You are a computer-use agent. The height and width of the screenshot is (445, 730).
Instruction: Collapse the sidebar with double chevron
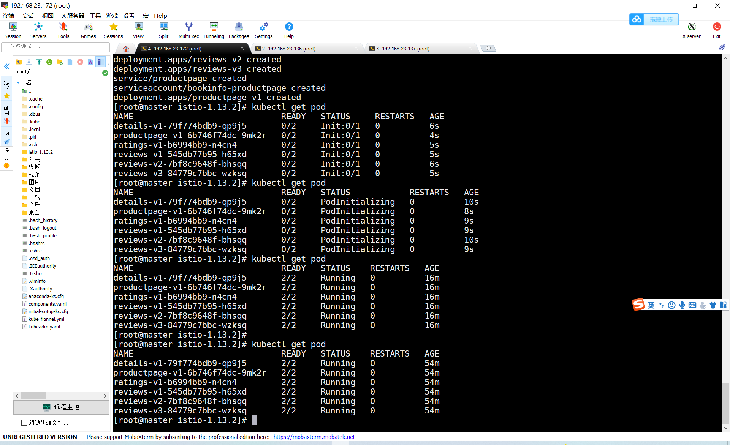coord(6,66)
